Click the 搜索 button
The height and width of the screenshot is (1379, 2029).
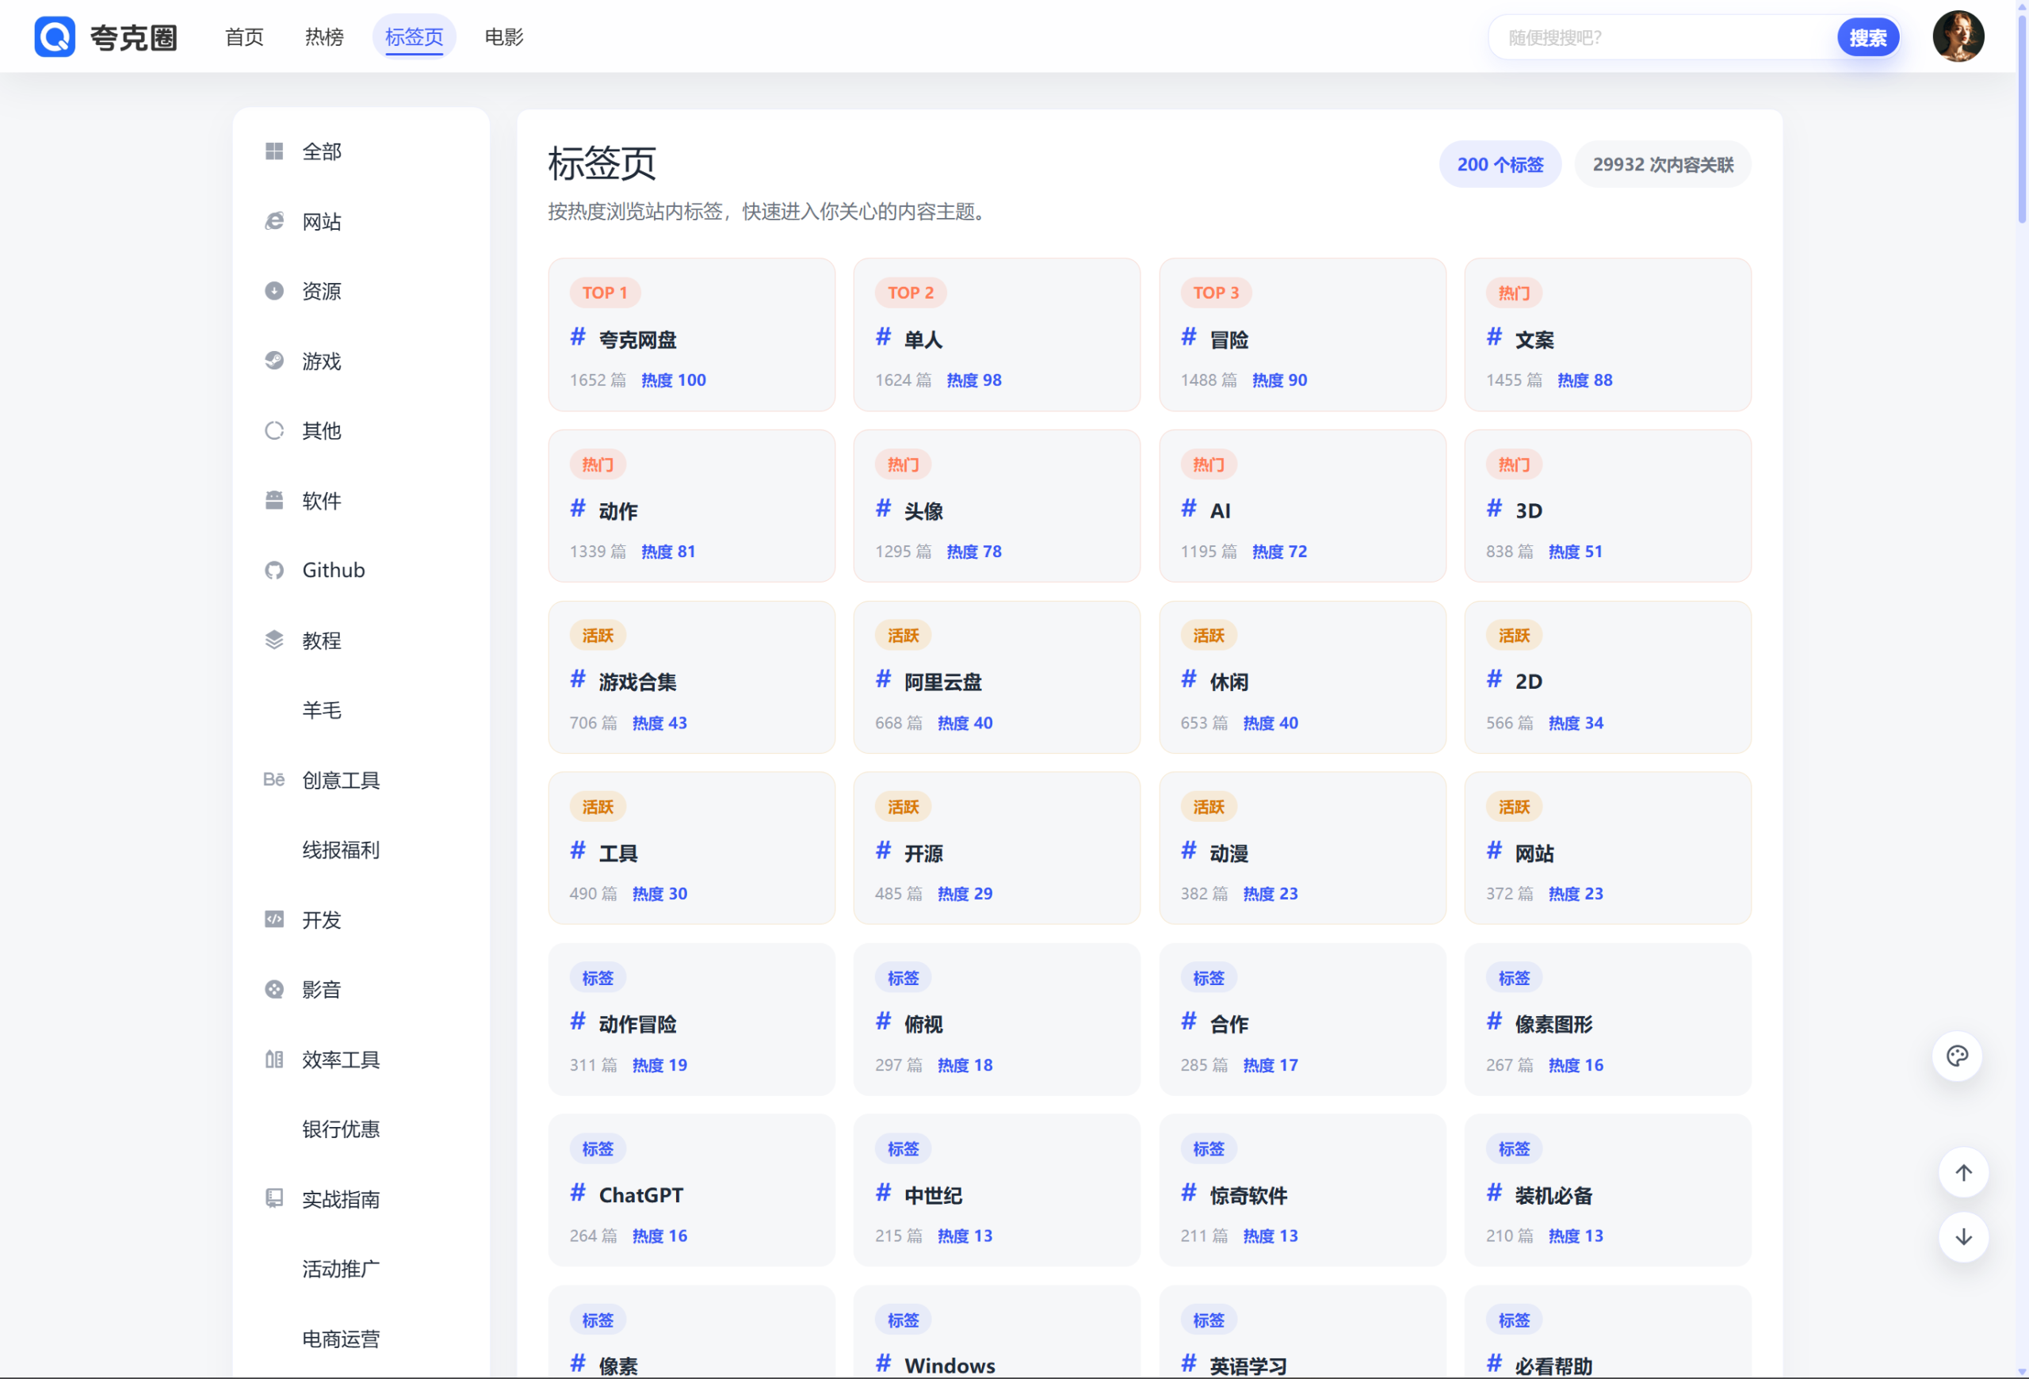[x=1867, y=37]
